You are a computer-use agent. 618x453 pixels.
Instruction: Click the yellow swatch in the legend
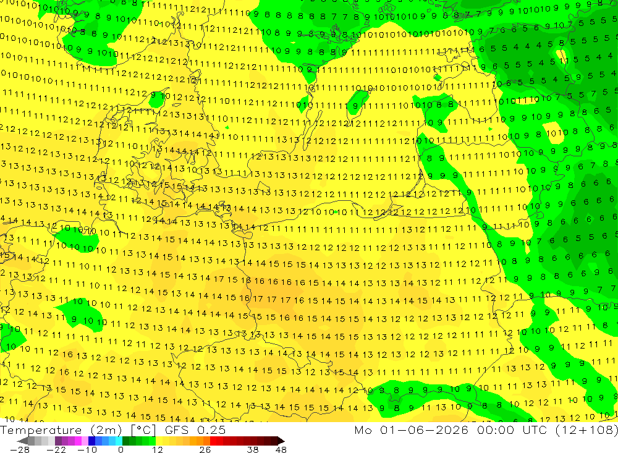(x=159, y=441)
